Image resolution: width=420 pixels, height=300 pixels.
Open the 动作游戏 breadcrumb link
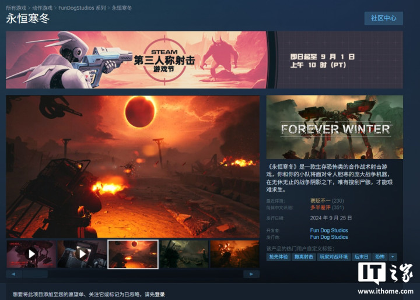[x=42, y=8]
